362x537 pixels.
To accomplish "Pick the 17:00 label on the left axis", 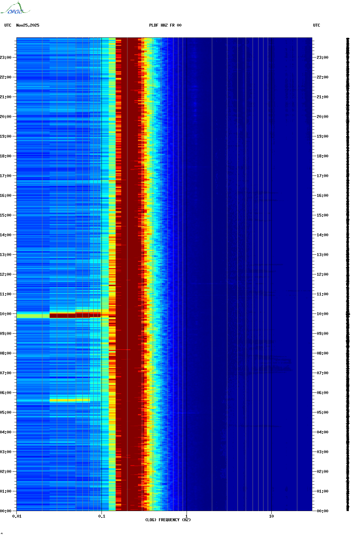I will pos(6,176).
